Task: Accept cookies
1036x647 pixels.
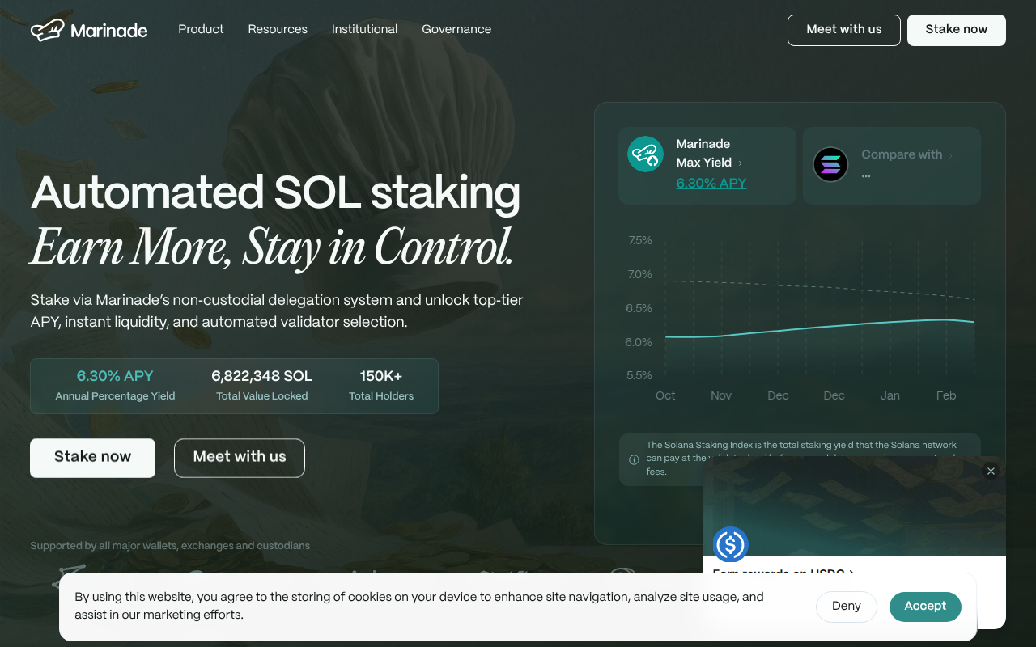Action: point(925,607)
